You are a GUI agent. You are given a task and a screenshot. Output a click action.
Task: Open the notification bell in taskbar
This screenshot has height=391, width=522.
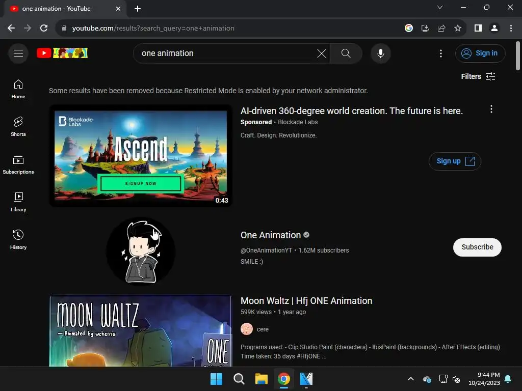(508, 379)
